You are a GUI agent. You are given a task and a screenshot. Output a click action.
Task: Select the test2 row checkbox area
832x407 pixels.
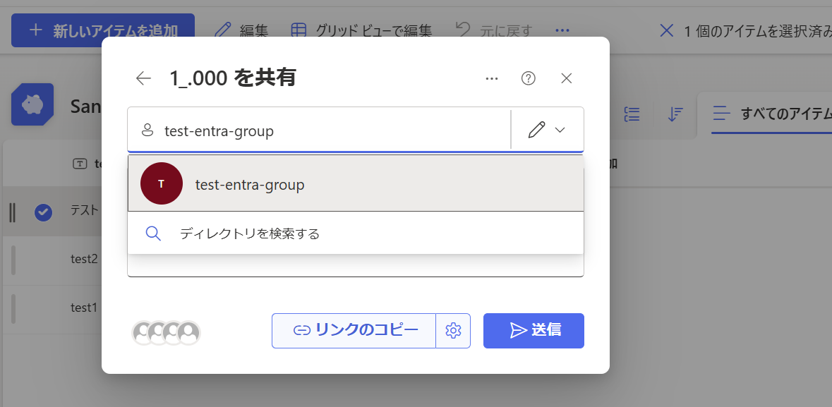click(43, 258)
